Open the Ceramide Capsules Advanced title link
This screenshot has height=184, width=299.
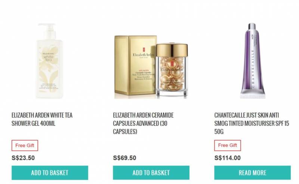(143, 123)
